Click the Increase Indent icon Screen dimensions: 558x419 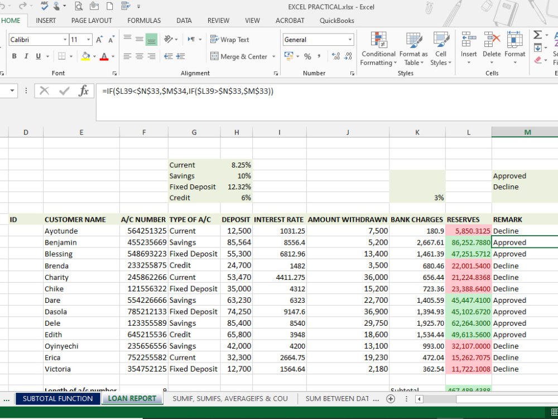(180, 56)
